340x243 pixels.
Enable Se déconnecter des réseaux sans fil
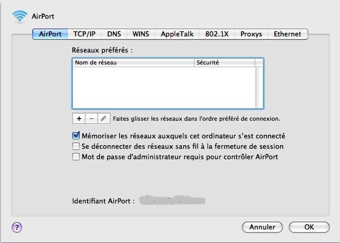(76, 146)
